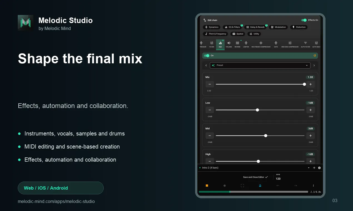Click the Edit chain label
This screenshot has height=211, width=353.
[212, 20]
